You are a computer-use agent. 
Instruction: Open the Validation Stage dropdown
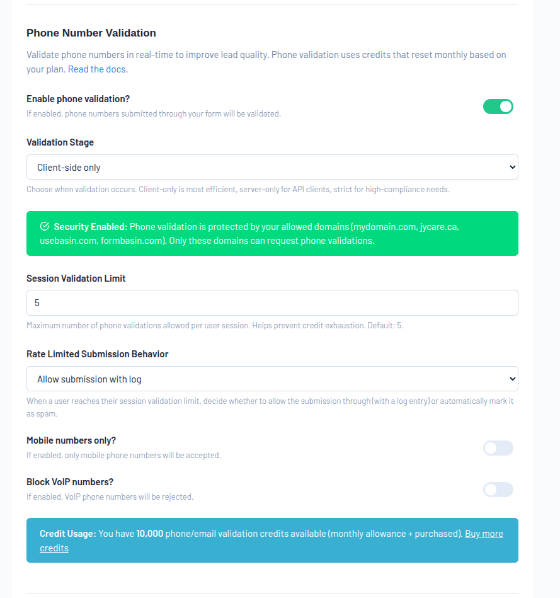point(272,167)
